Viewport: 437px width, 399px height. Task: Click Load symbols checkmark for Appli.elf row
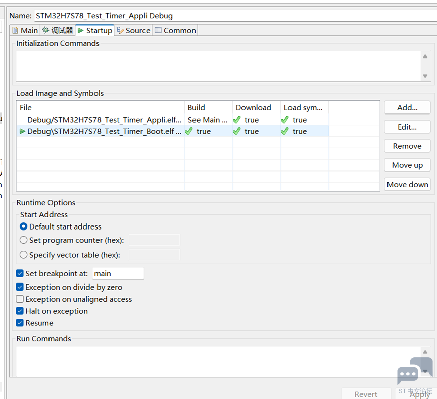pos(285,120)
